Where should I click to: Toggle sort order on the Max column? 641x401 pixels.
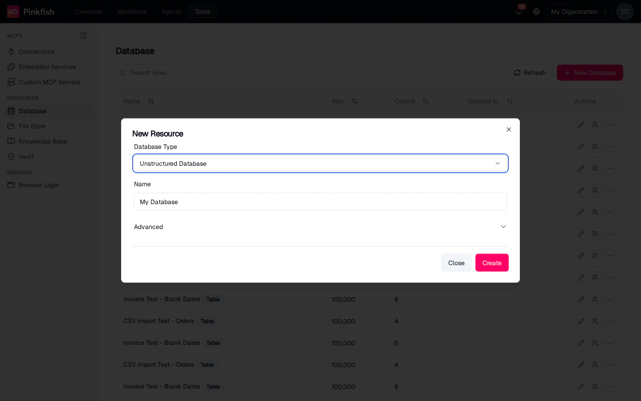click(x=355, y=101)
